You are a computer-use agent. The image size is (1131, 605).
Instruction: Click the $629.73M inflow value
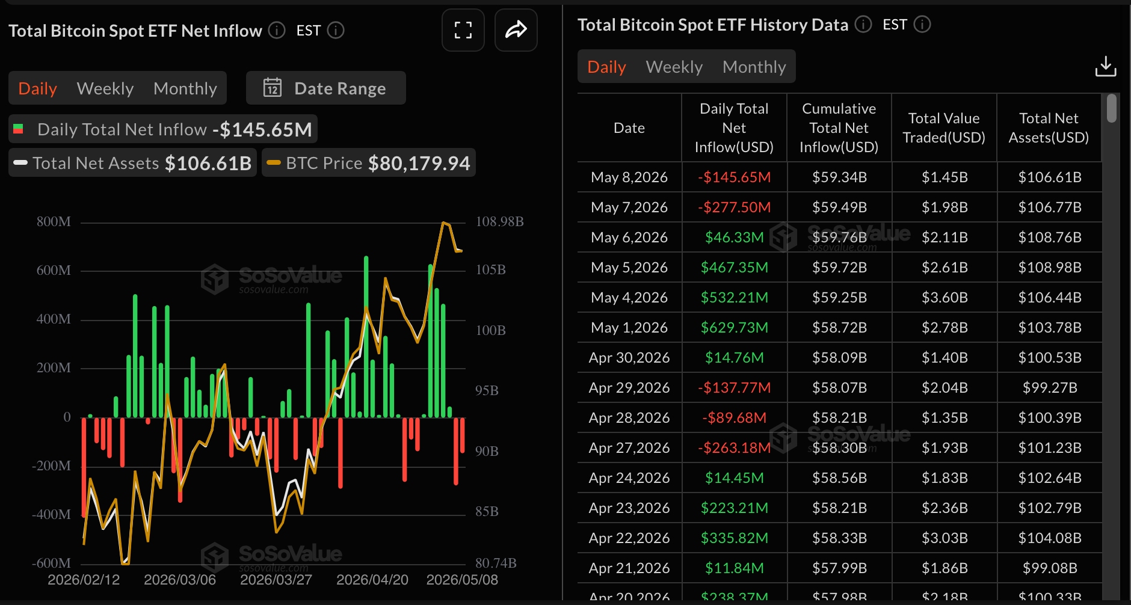click(734, 327)
